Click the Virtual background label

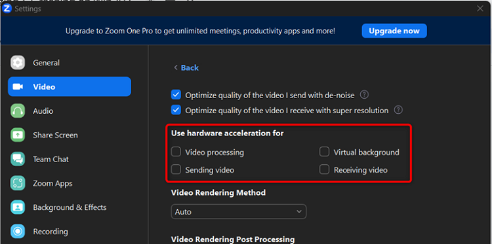point(366,152)
